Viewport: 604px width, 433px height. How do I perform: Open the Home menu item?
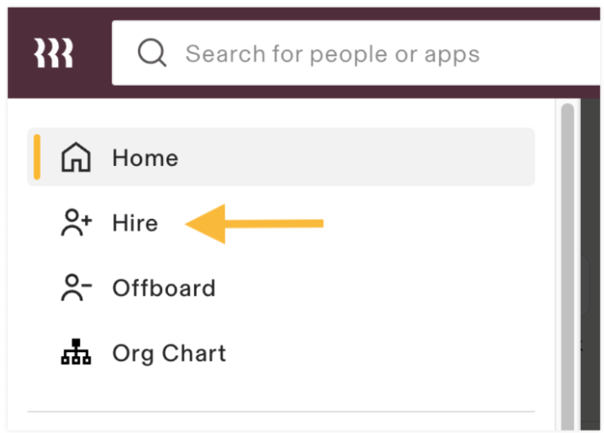(x=145, y=158)
